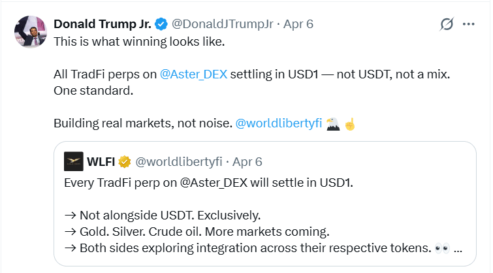Click the pointing-up finger emoji

[350, 123]
